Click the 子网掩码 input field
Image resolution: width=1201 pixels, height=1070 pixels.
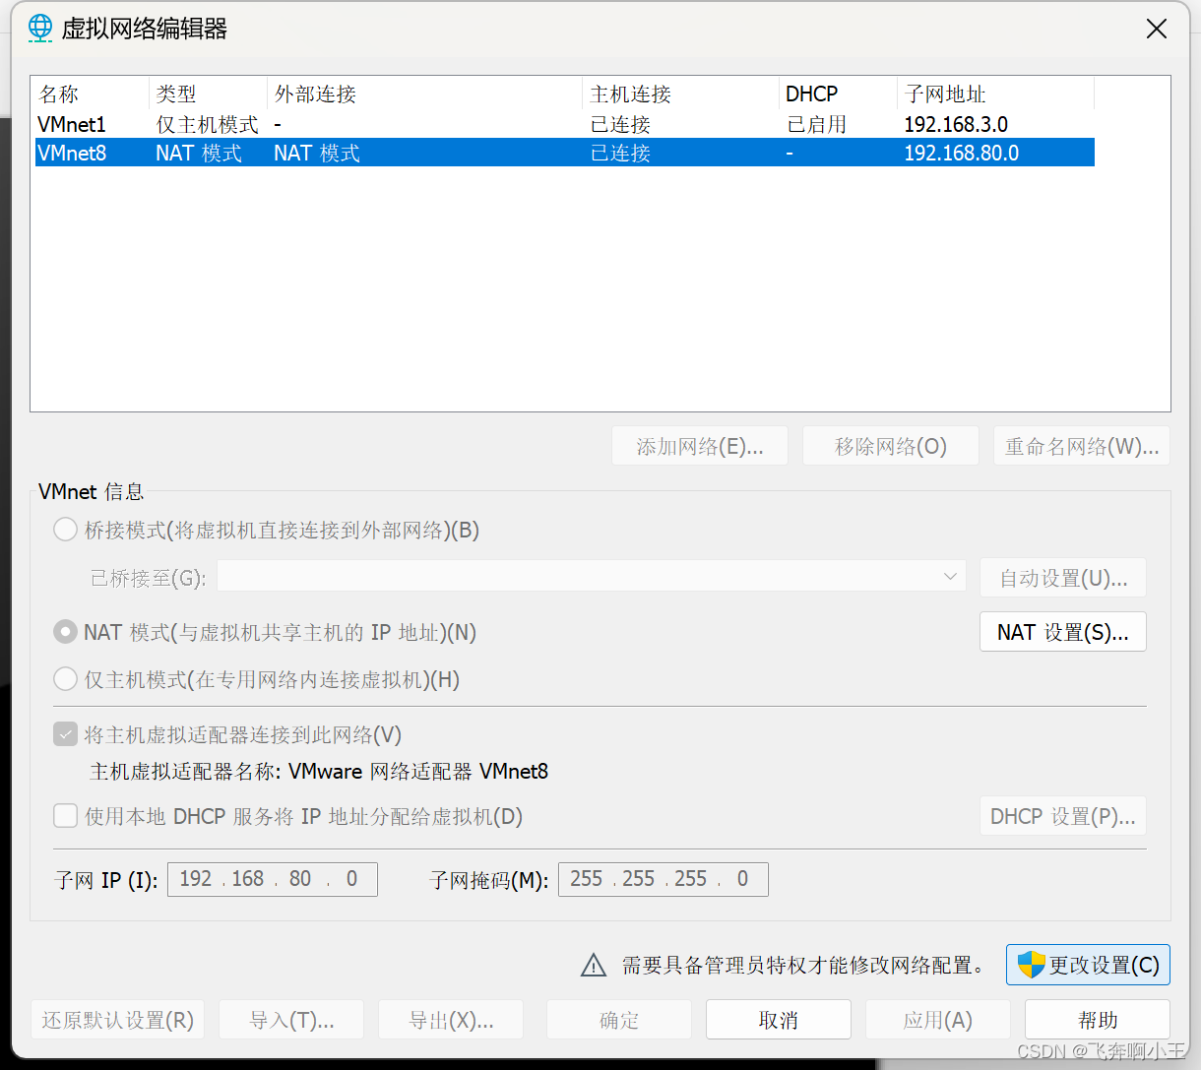663,879
